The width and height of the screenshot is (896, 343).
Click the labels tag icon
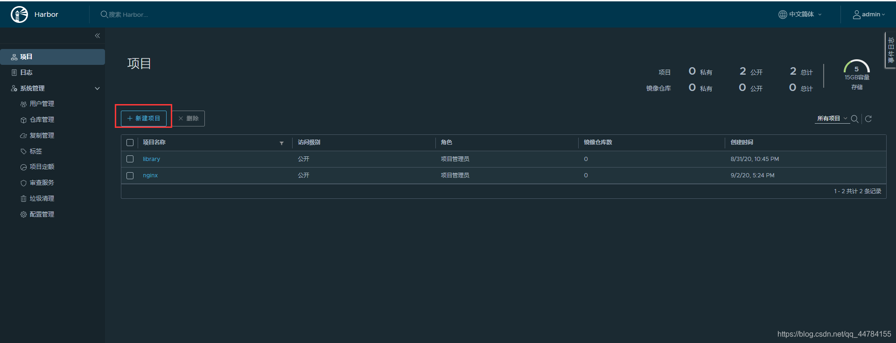pyautogui.click(x=23, y=151)
